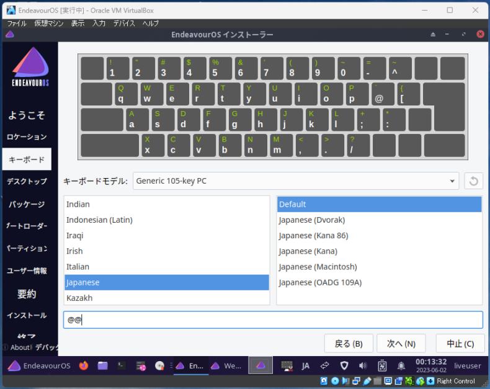Click VirtualBox shared folders status icon
The height and width of the screenshot is (389, 490).
click(378, 381)
